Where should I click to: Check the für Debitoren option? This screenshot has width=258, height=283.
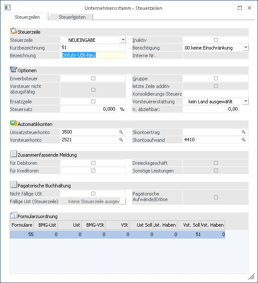pyautogui.click(x=93, y=163)
